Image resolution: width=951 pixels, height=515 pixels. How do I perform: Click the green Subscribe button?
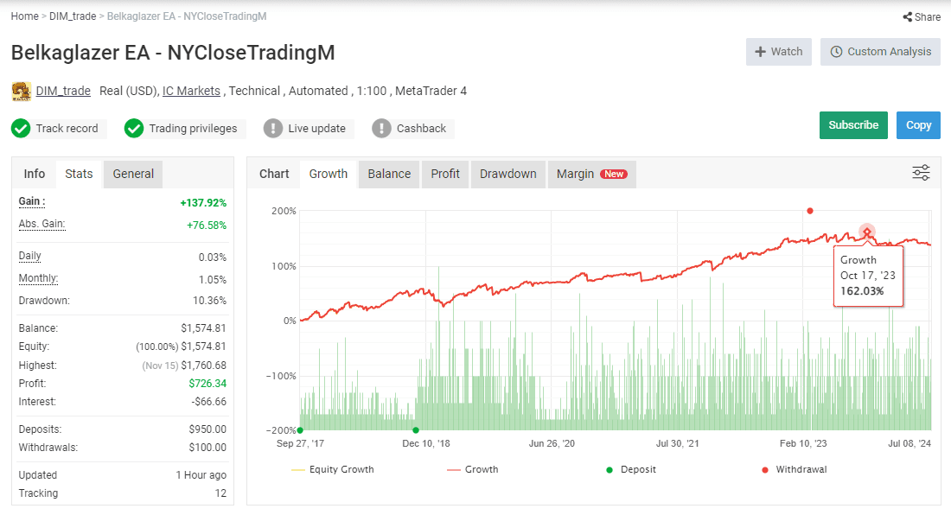tap(853, 125)
